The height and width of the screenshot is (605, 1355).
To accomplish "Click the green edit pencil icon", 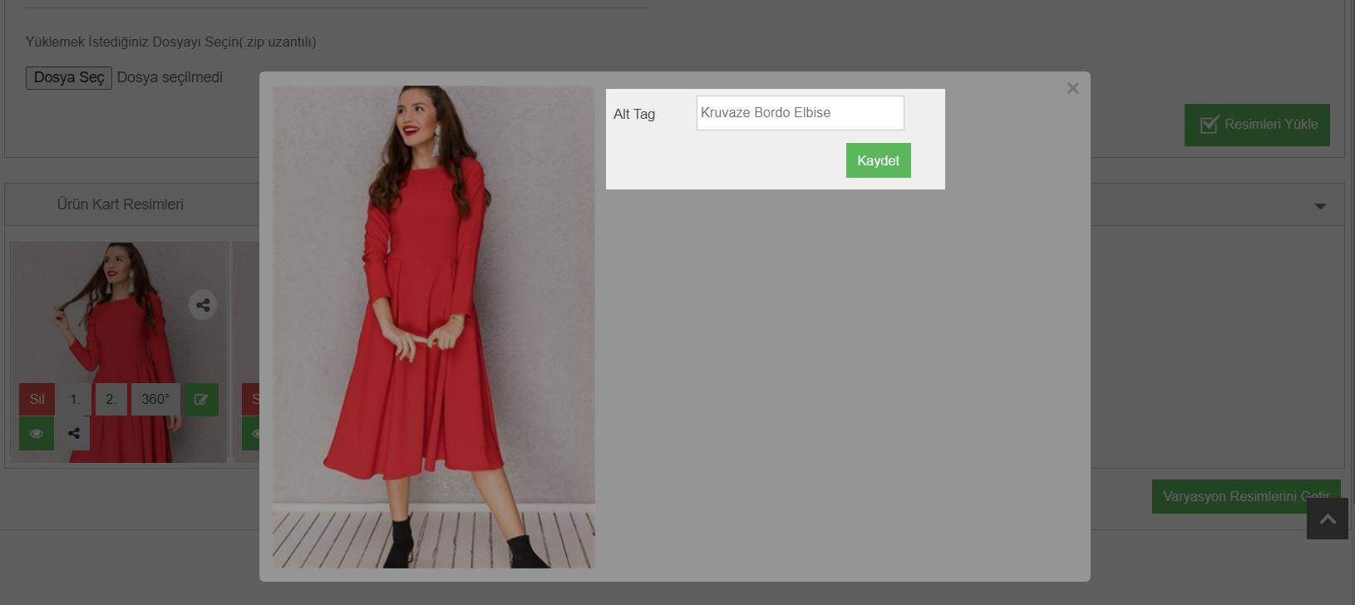I will pyautogui.click(x=201, y=400).
